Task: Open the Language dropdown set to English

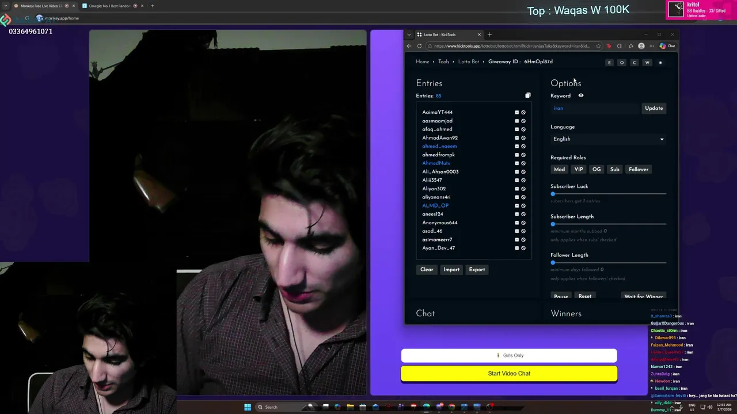Action: (608, 139)
